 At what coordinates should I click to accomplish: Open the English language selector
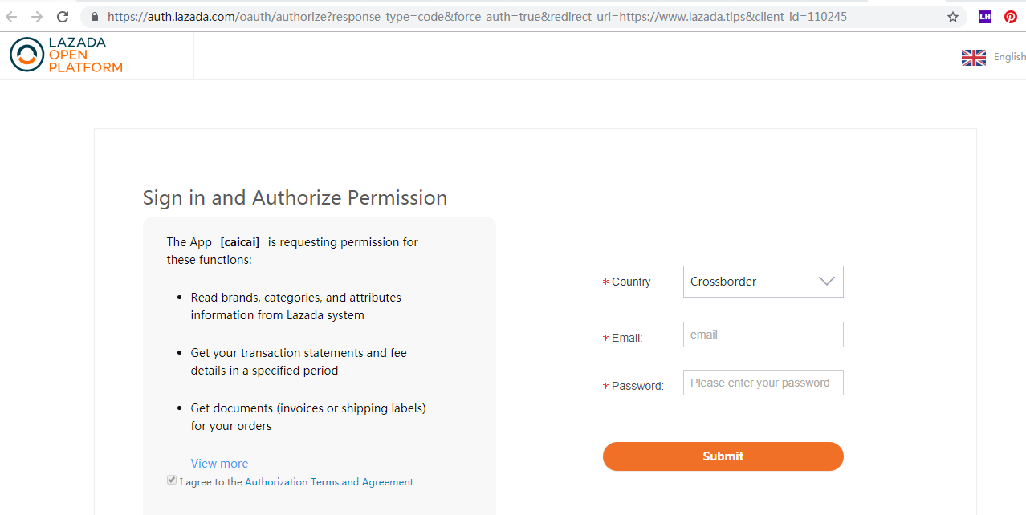(1009, 57)
